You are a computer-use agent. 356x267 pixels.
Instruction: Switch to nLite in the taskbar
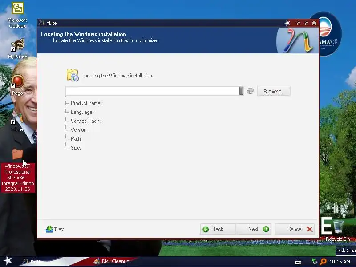[32, 261]
